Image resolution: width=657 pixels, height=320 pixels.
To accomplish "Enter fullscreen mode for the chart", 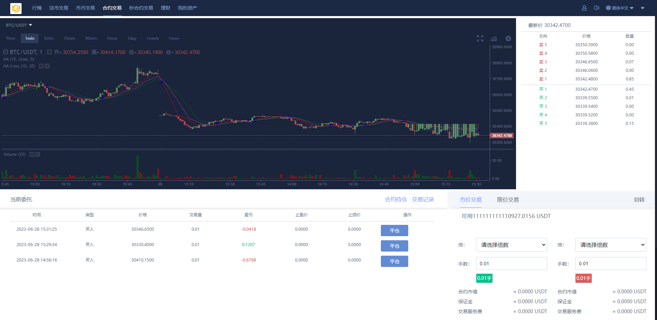I will point(480,39).
